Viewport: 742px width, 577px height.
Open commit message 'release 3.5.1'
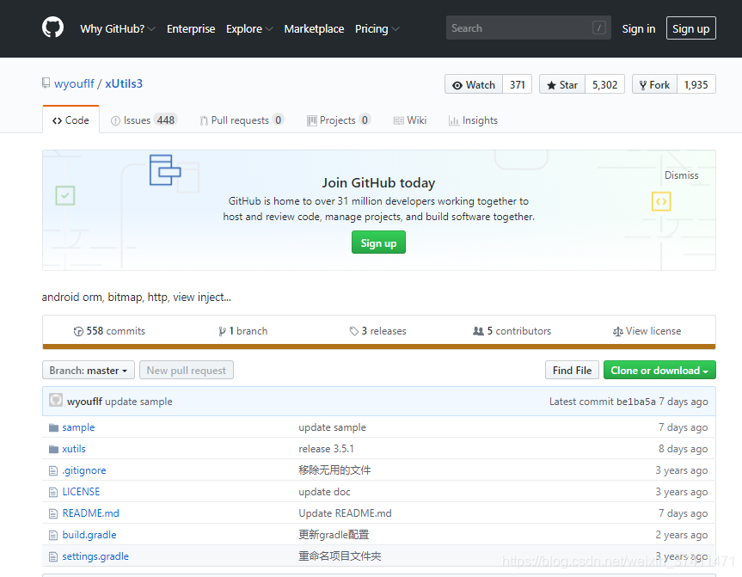[x=326, y=449]
